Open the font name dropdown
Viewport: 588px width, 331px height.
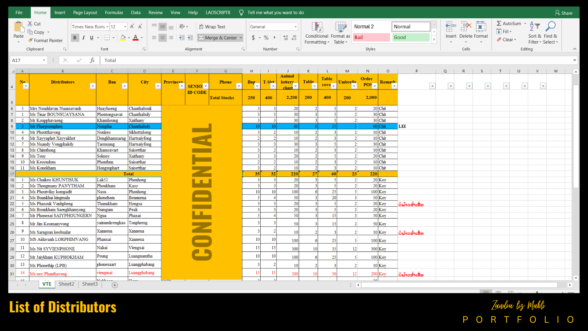point(107,27)
